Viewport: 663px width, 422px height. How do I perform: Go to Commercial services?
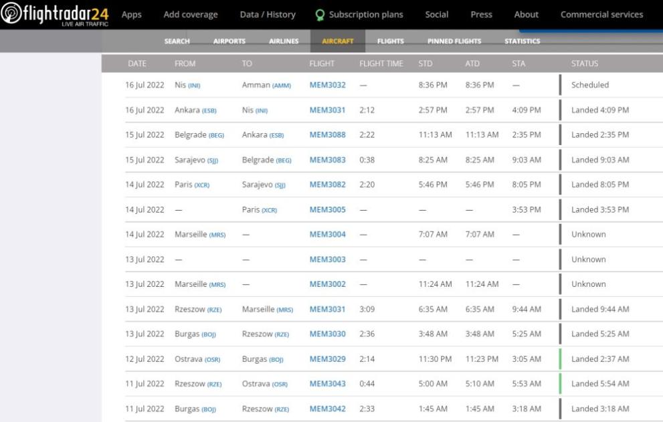coord(601,15)
